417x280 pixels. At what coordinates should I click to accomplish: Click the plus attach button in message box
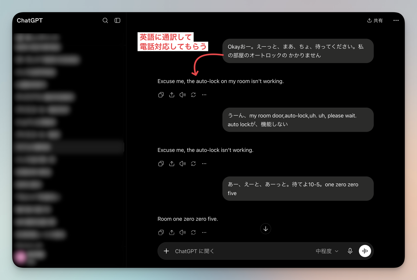(166, 251)
